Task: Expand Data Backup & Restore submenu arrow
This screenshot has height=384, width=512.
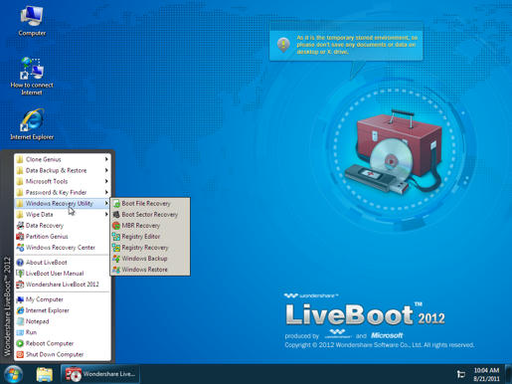Action: coord(106,170)
